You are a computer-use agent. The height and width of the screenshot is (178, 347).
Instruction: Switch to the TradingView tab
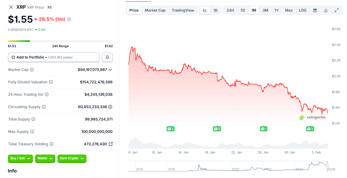pyautogui.click(x=183, y=10)
